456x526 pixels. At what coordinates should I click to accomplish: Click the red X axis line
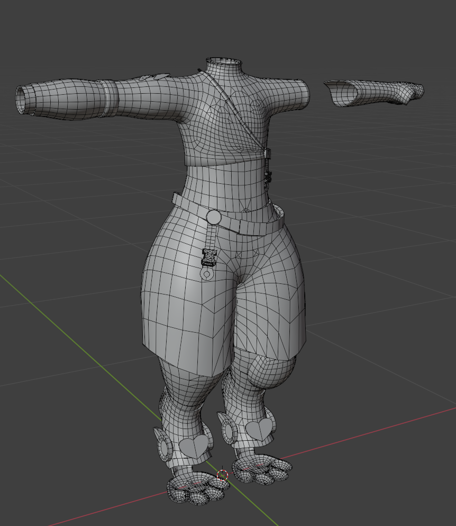point(370,432)
